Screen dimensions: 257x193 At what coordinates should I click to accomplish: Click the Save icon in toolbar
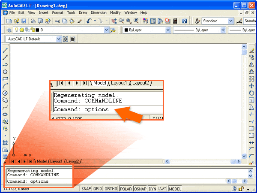pyautogui.click(x=24, y=21)
